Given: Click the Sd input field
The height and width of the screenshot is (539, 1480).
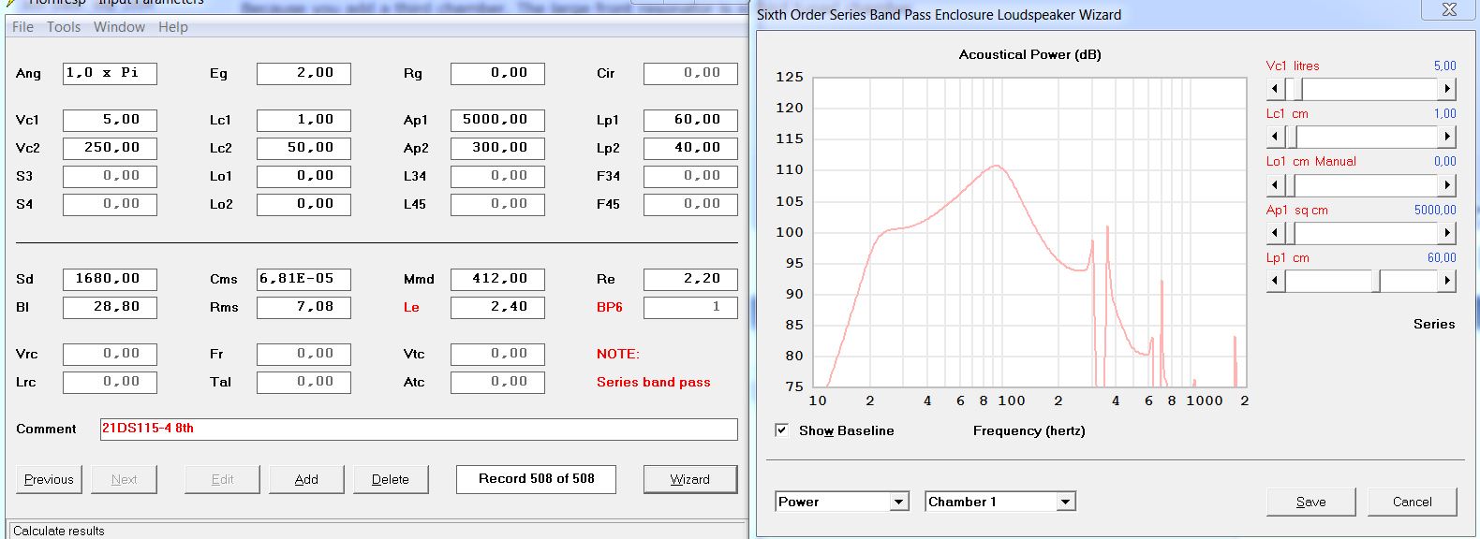Looking at the screenshot, I should [x=110, y=279].
